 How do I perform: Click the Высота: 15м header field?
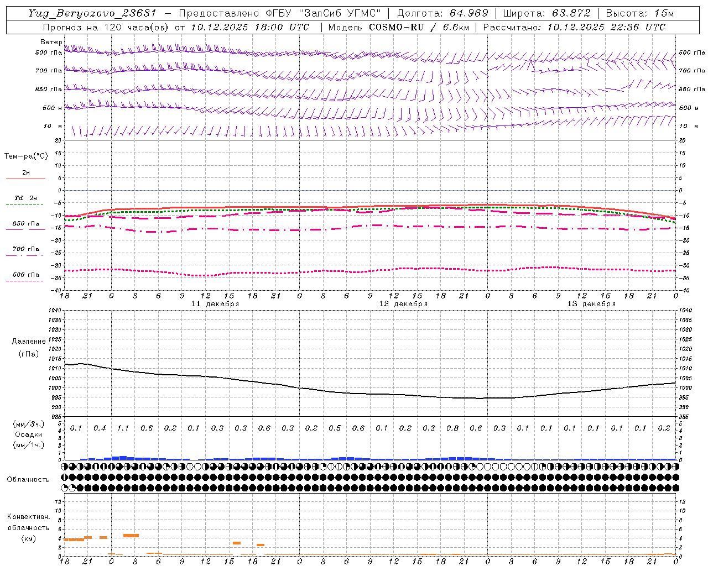coord(640,13)
